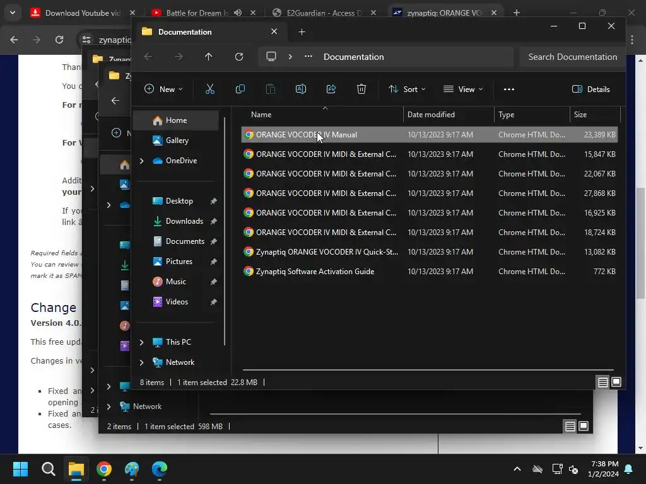Delete the selected file with trash icon
The height and width of the screenshot is (484, 646).
(361, 89)
